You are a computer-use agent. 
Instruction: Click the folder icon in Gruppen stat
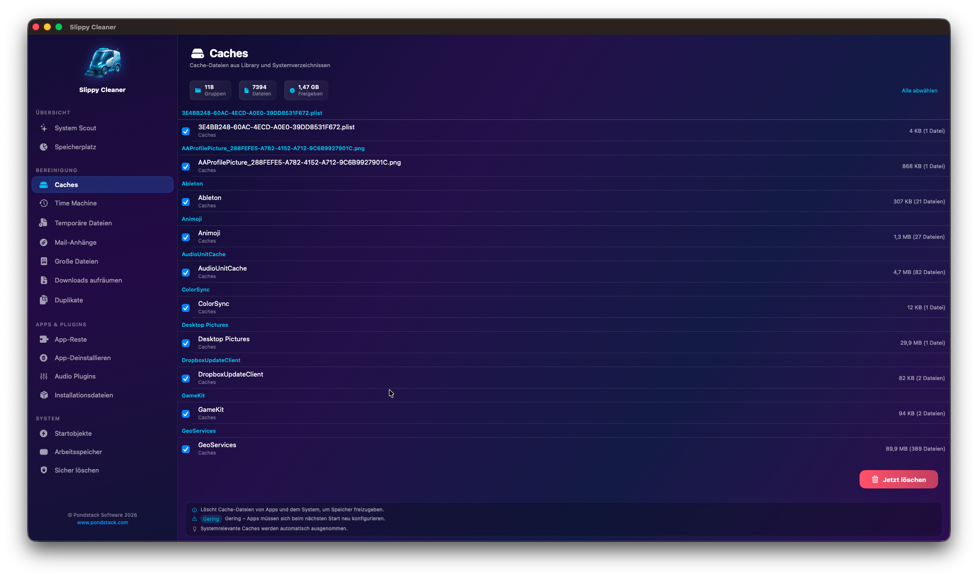198,91
